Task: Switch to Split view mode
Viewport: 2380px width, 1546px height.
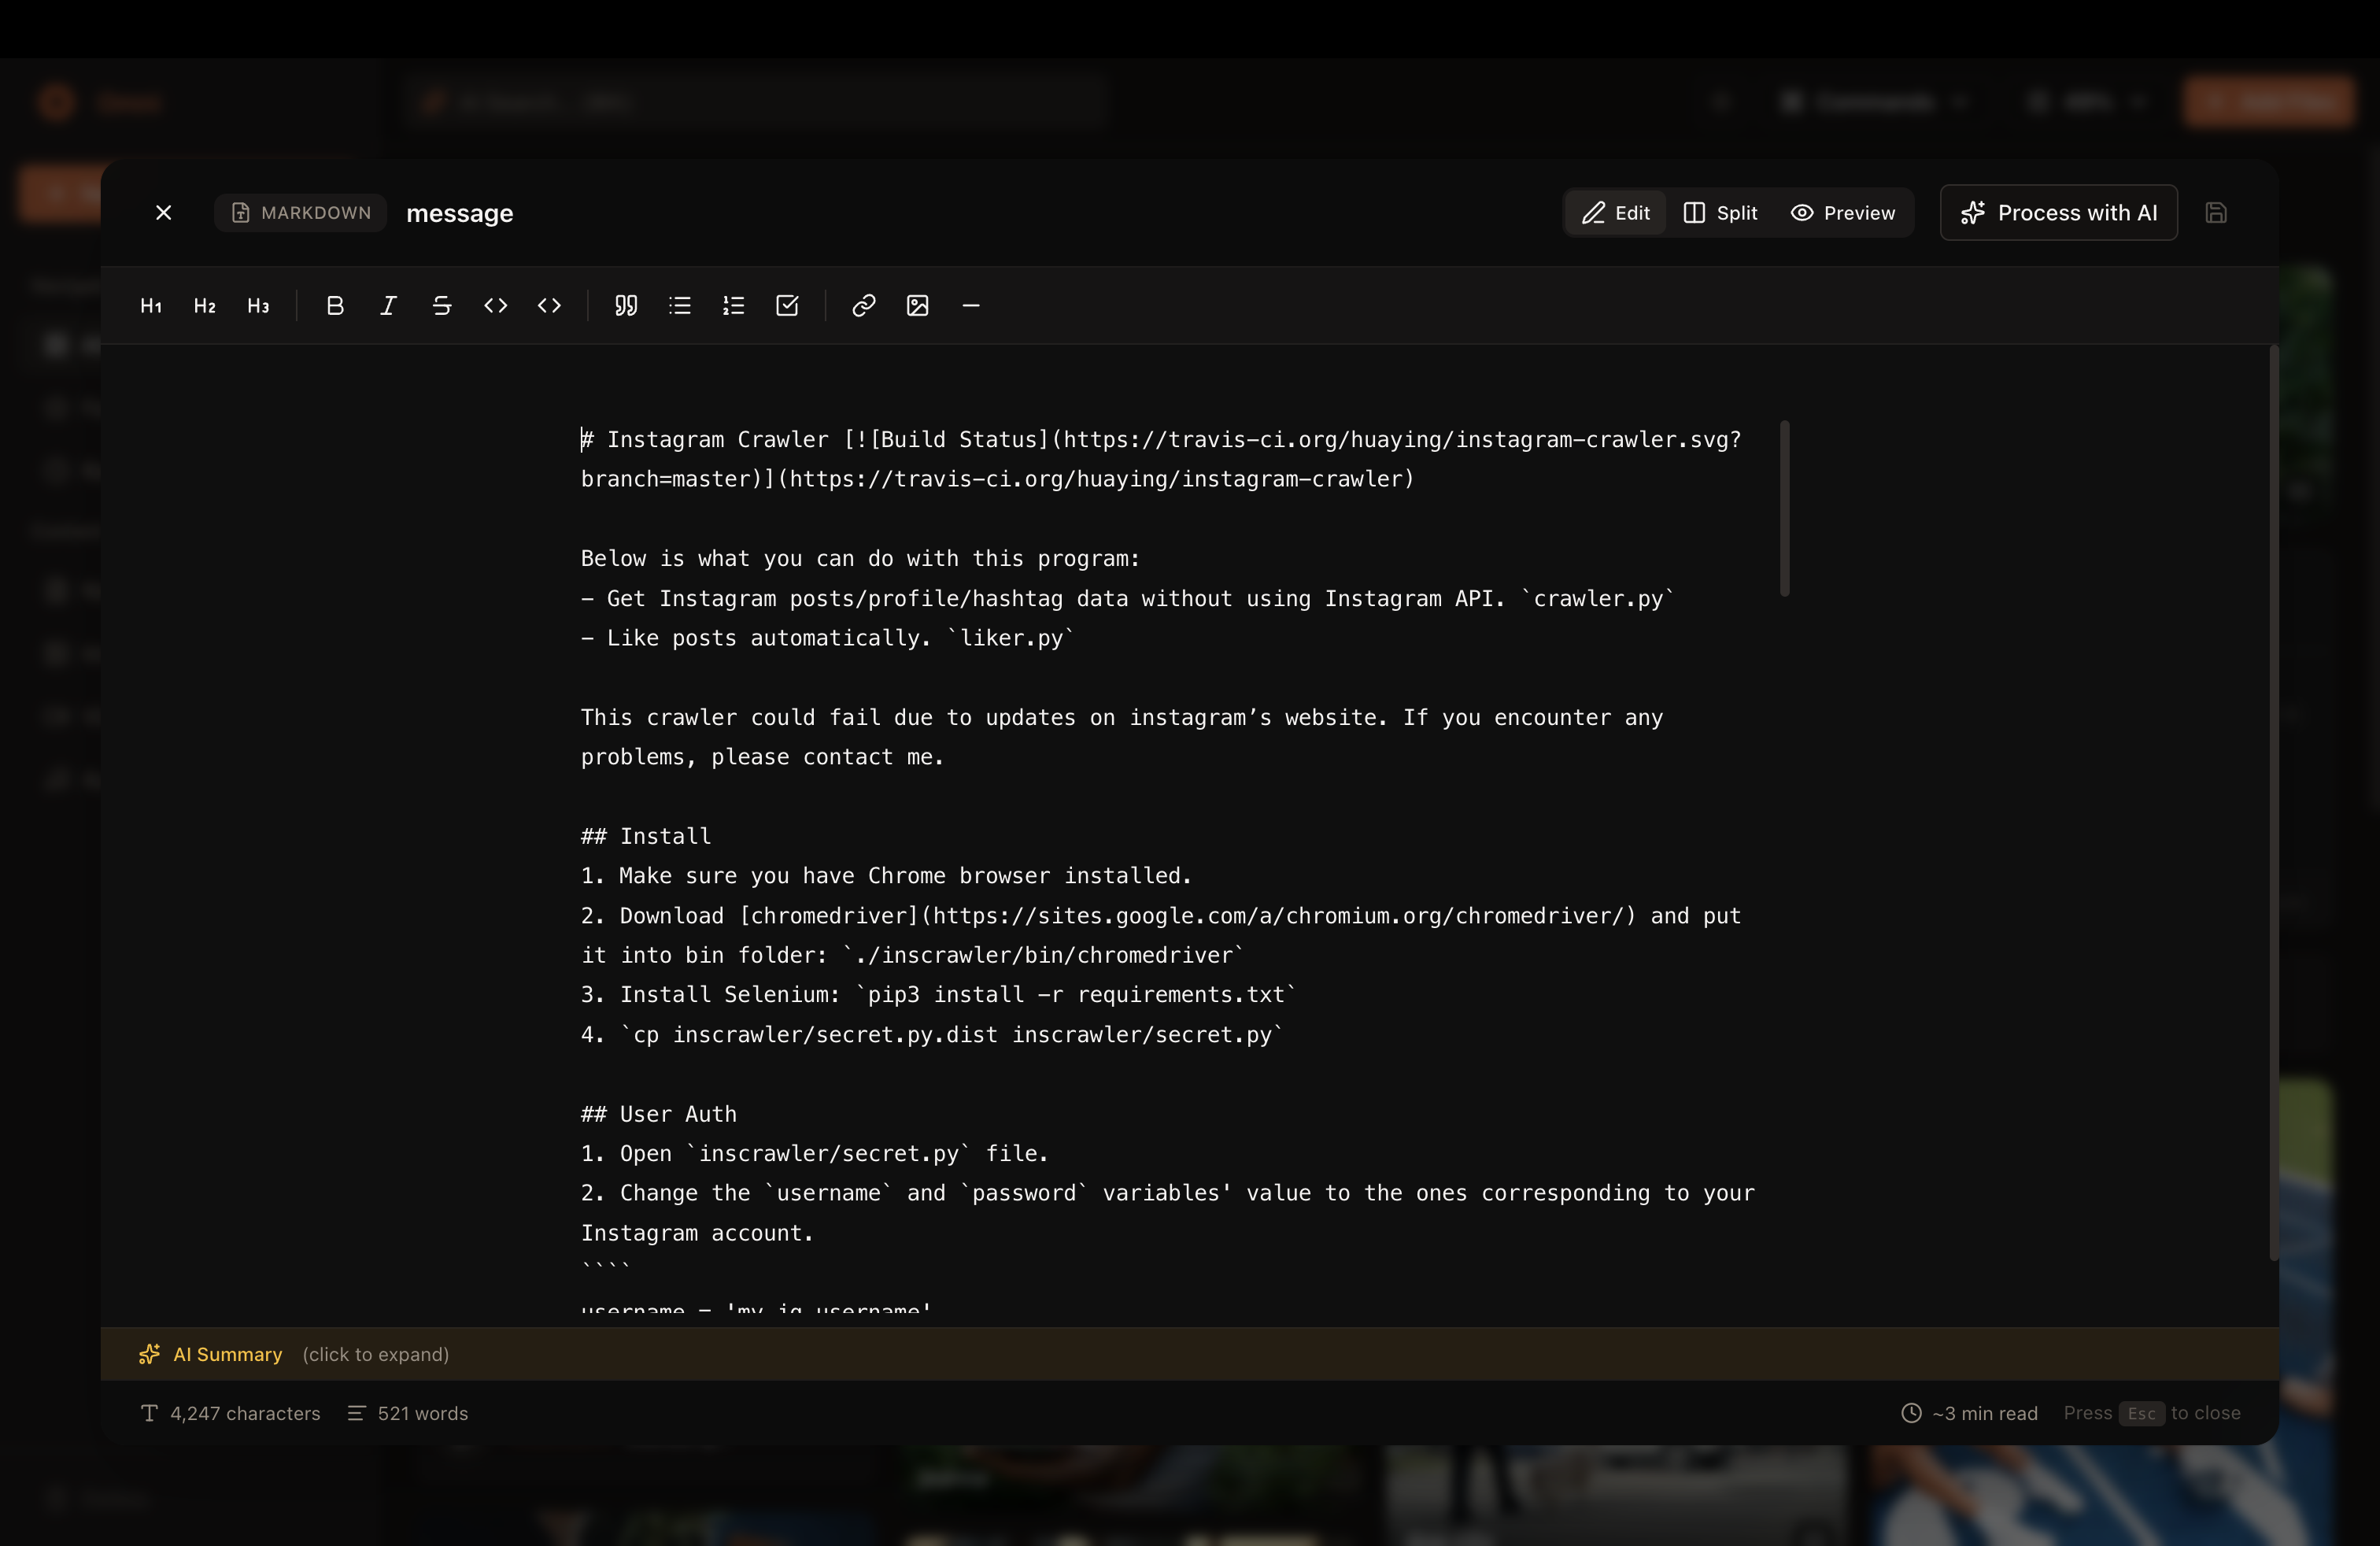Action: 1720,213
